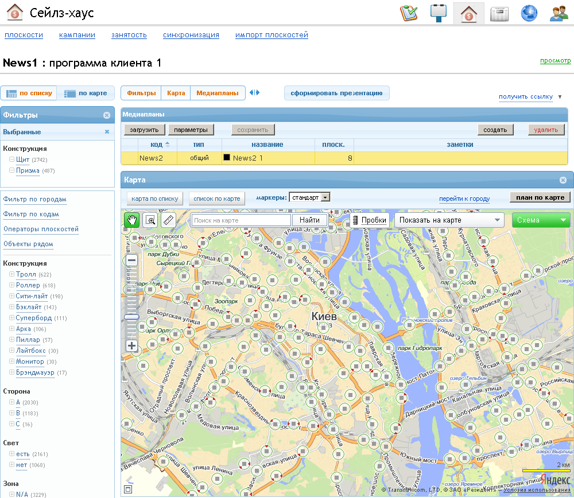
Task: Click the map zoom in plus button
Action: tap(132, 345)
